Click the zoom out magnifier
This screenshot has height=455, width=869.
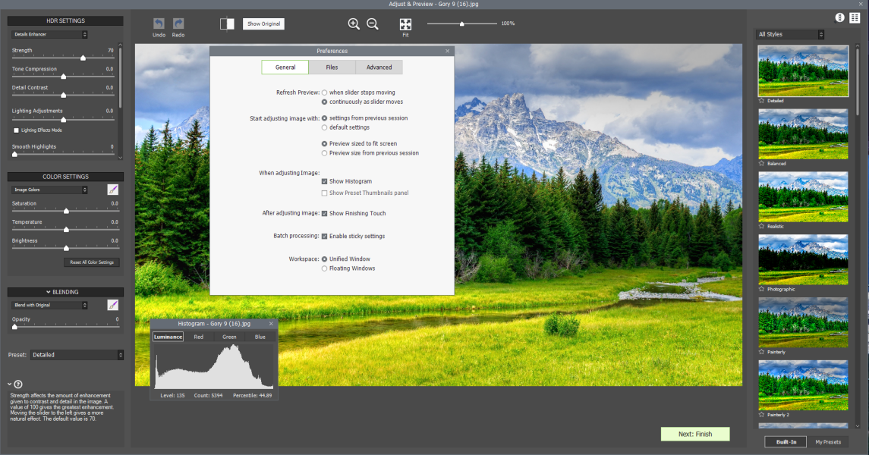pyautogui.click(x=373, y=24)
